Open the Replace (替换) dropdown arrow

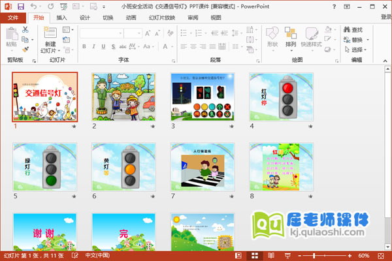[368, 40]
